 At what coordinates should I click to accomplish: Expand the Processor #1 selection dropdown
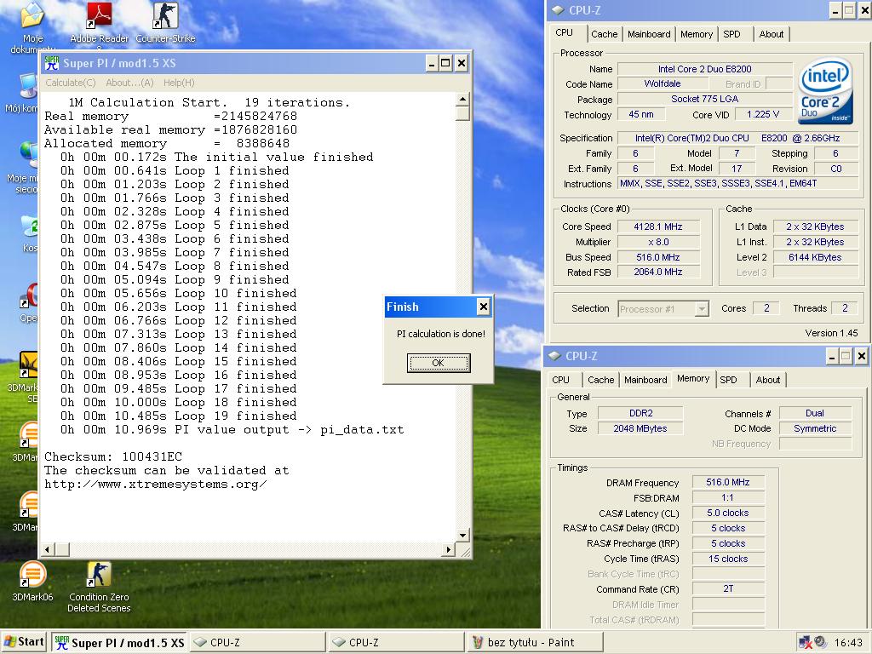coord(702,308)
